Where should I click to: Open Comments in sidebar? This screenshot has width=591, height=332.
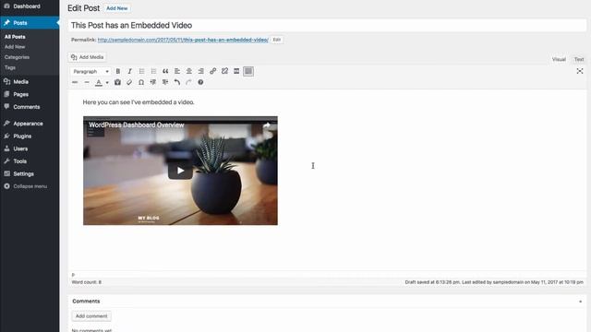(x=30, y=107)
